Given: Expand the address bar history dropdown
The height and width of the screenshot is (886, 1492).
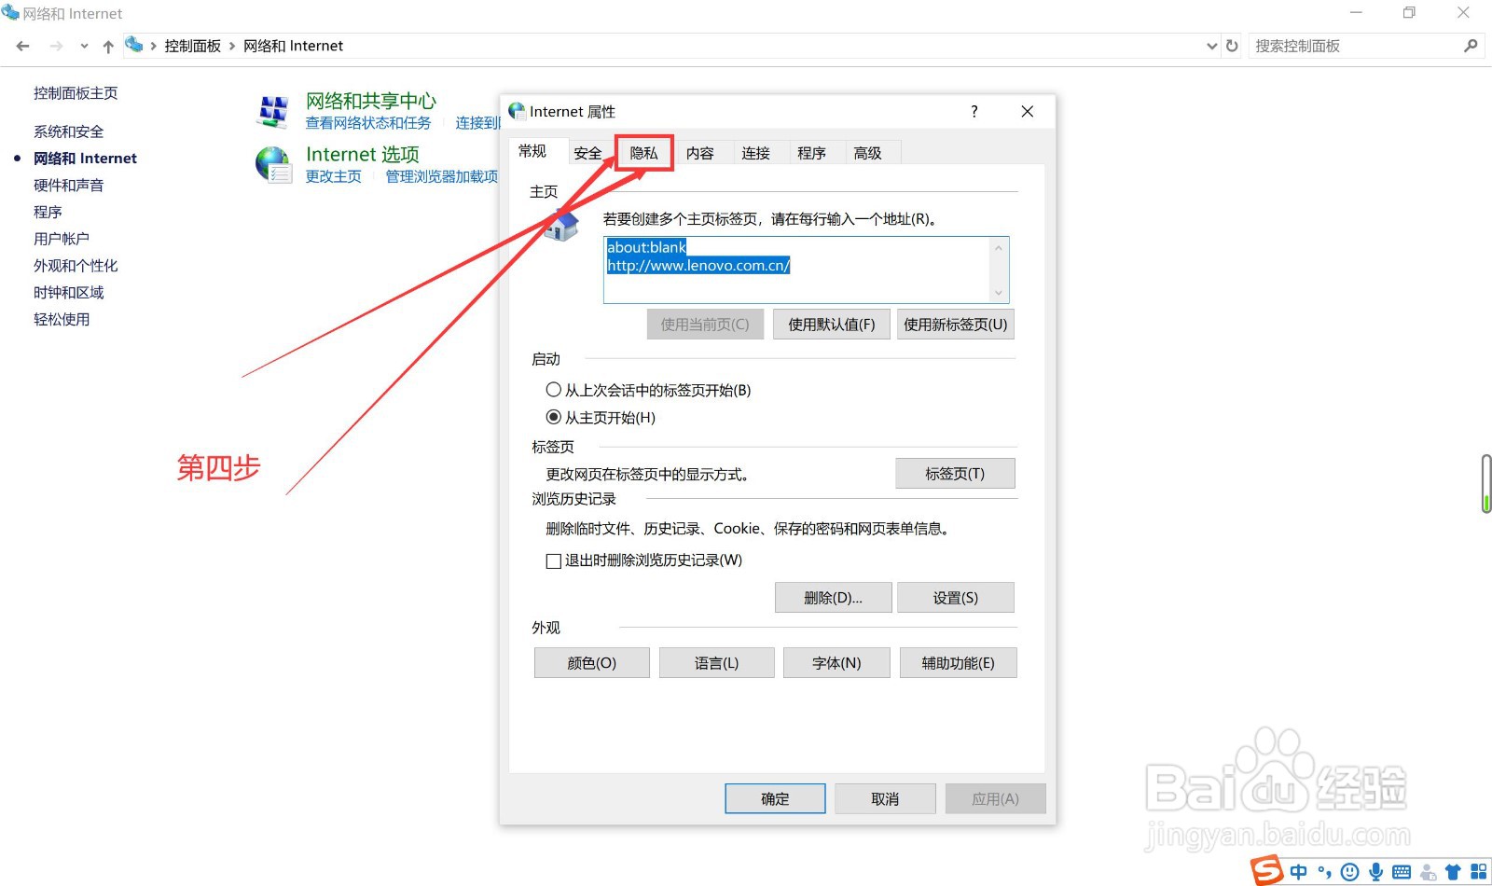Looking at the screenshot, I should (1211, 45).
